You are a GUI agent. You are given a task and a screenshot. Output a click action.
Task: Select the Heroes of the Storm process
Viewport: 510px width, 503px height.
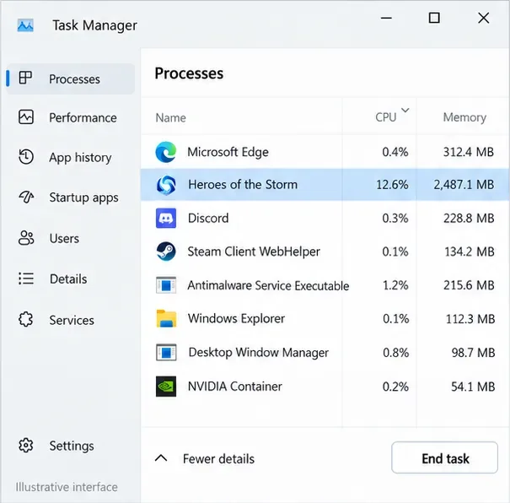pos(325,185)
